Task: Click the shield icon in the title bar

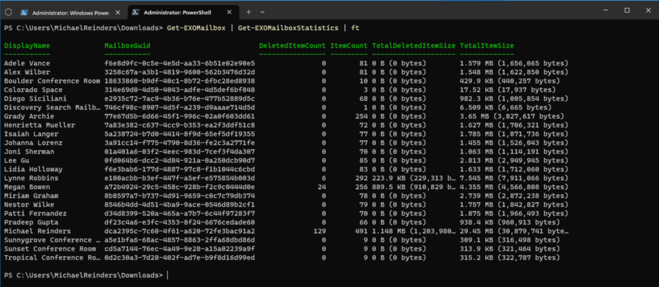Action: pyautogui.click(x=8, y=12)
